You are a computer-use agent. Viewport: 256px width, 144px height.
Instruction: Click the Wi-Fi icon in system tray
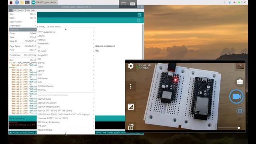[x=230, y=2]
